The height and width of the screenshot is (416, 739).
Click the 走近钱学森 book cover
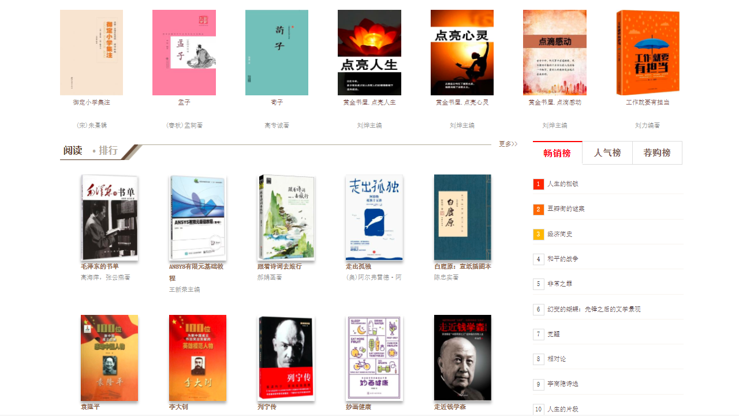(x=462, y=358)
